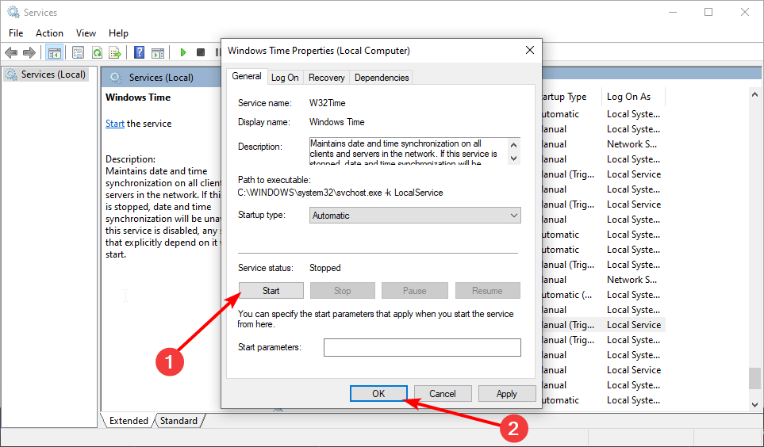Toggle the Show/Hide Action Pane icon

(x=158, y=52)
